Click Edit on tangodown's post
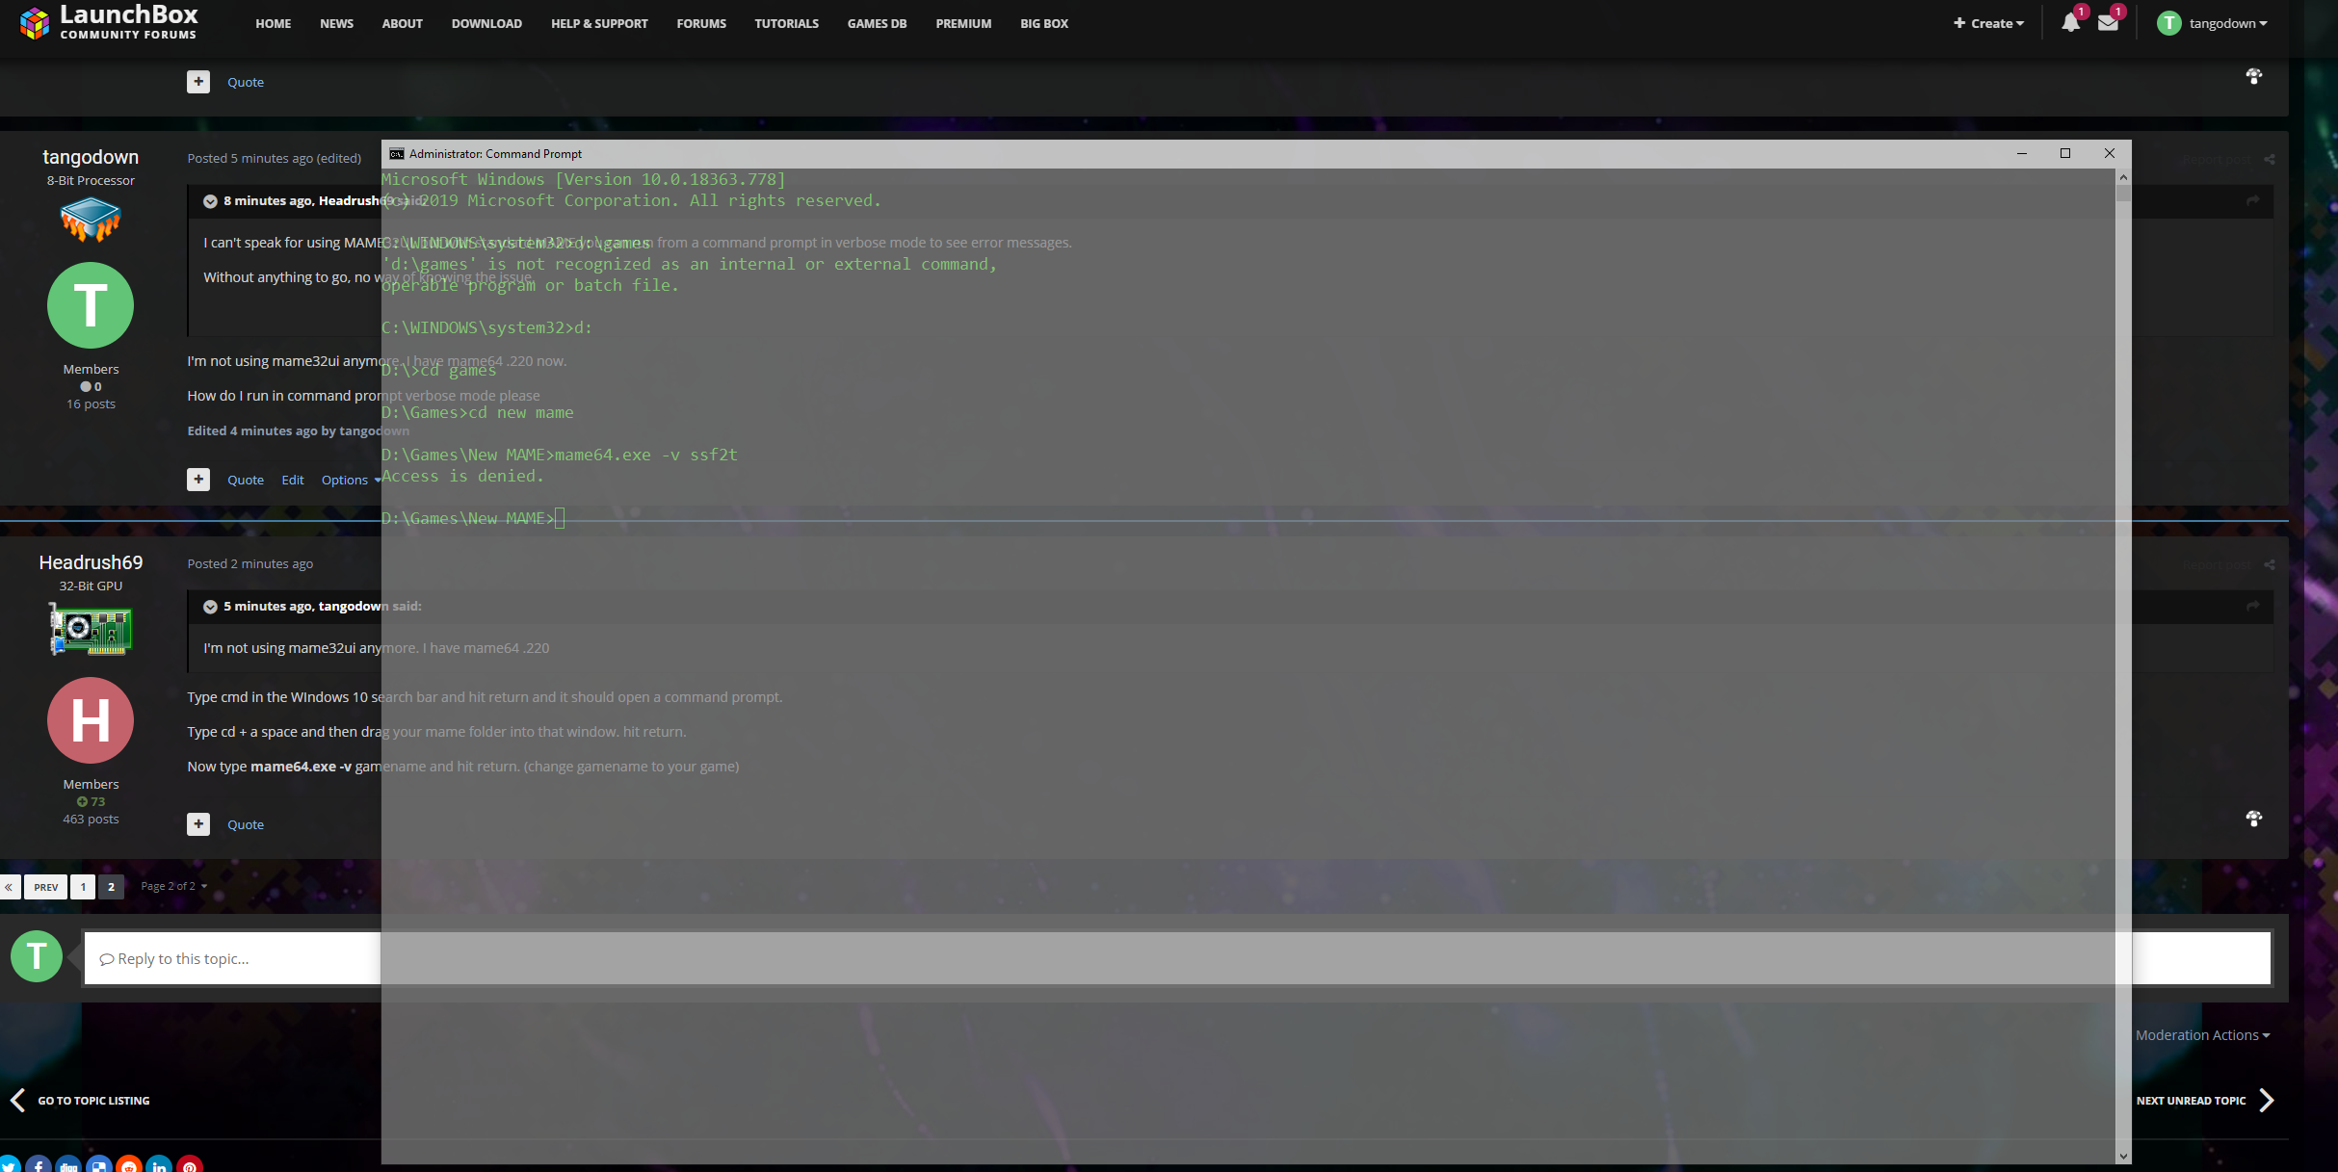Viewport: 2338px width, 1172px height. pyautogui.click(x=293, y=480)
